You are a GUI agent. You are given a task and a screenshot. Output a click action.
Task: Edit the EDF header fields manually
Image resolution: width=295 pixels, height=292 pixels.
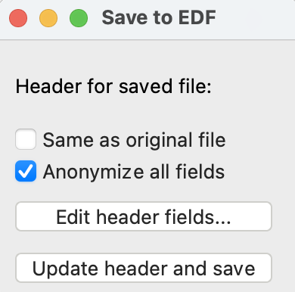pos(144,216)
